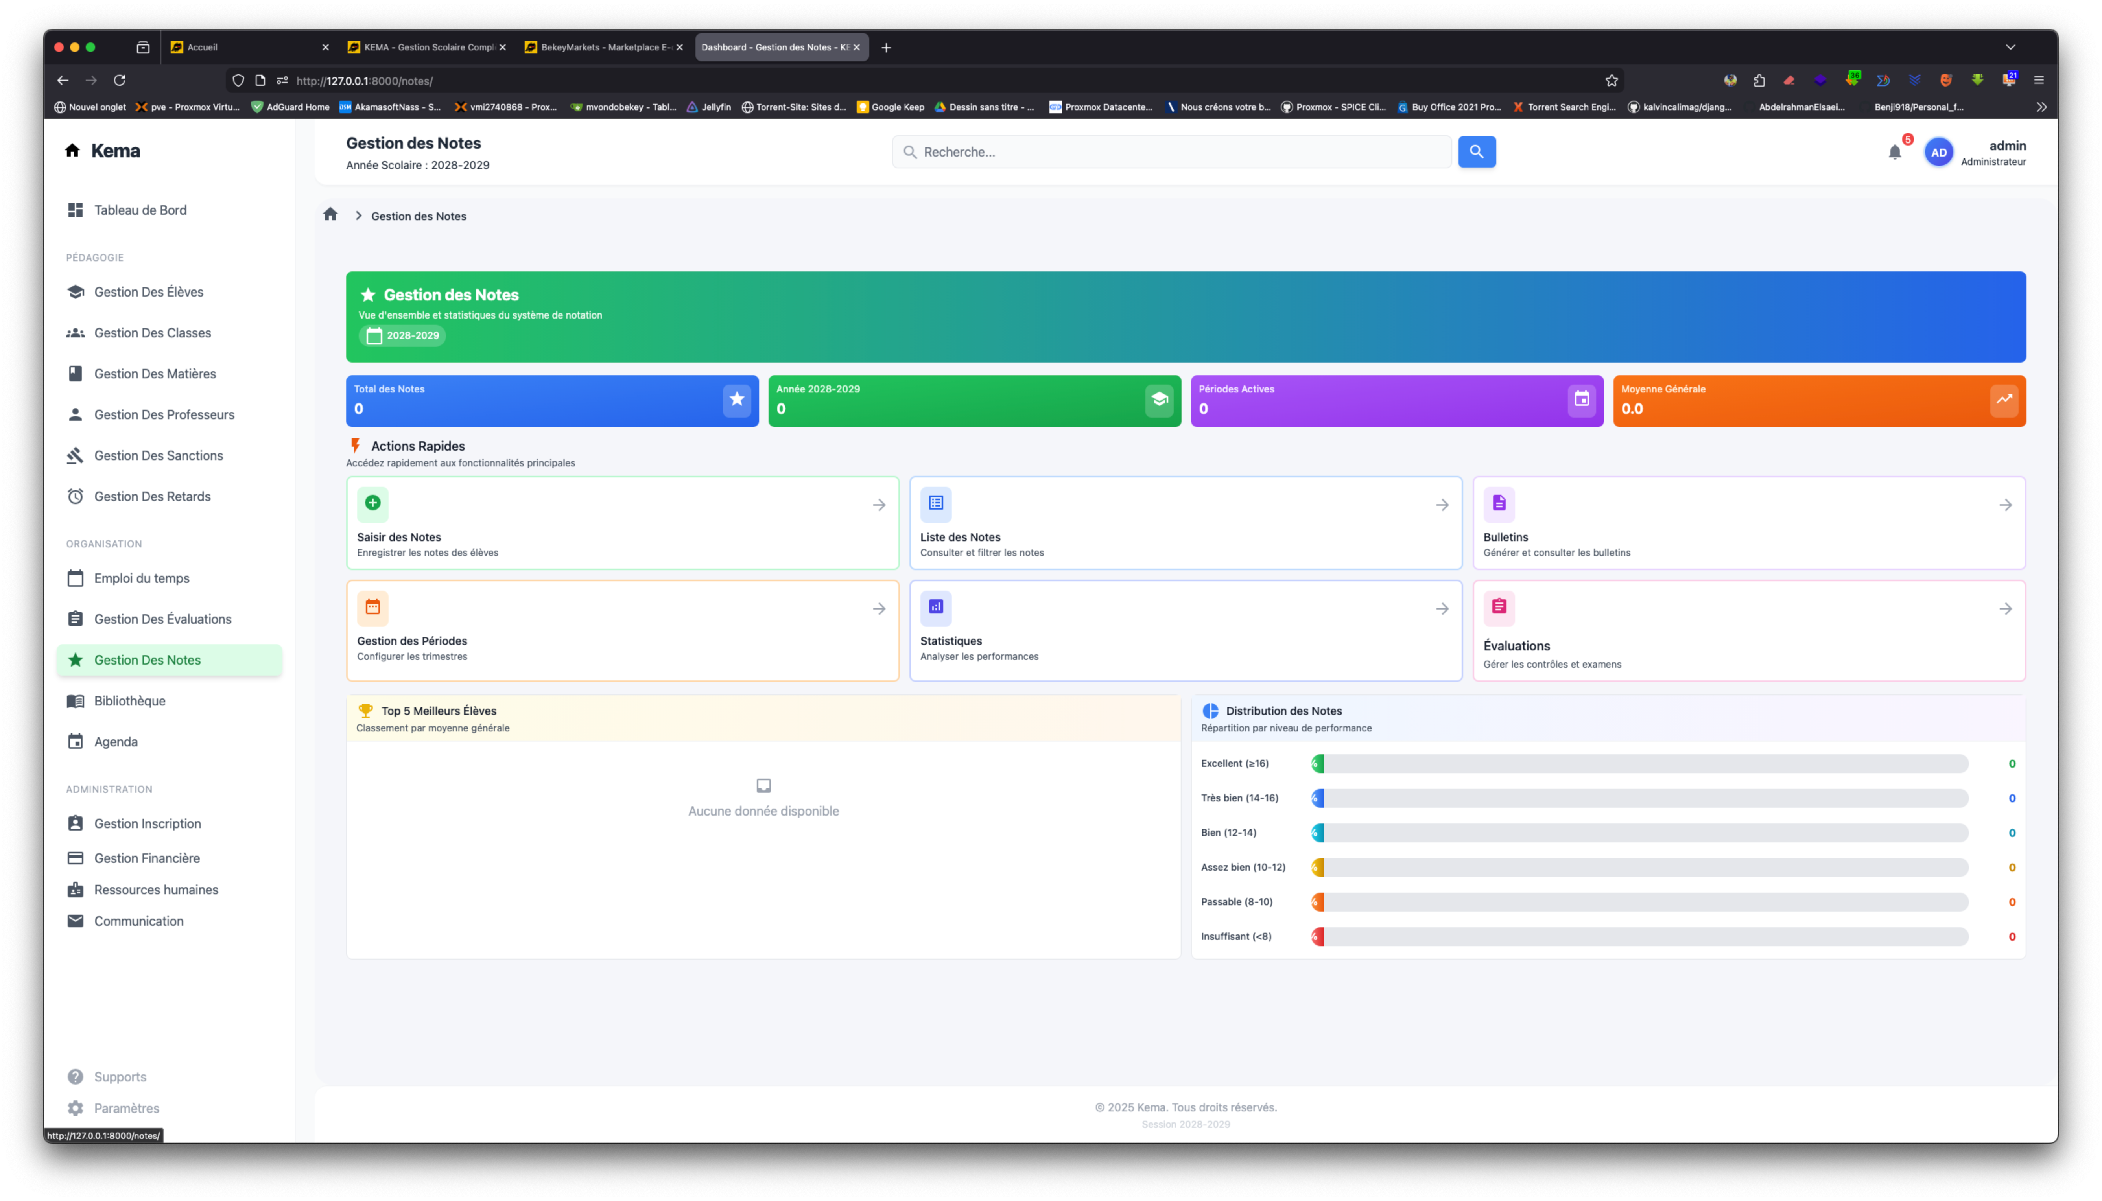Click the Gestion des Périodes calendar icon
The image size is (2102, 1201).
[x=373, y=607]
